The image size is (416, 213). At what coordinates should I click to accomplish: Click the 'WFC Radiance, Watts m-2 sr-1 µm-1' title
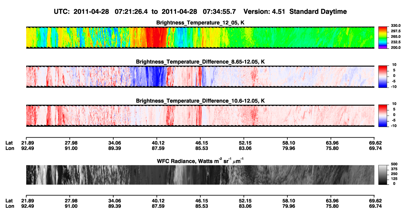point(200,161)
